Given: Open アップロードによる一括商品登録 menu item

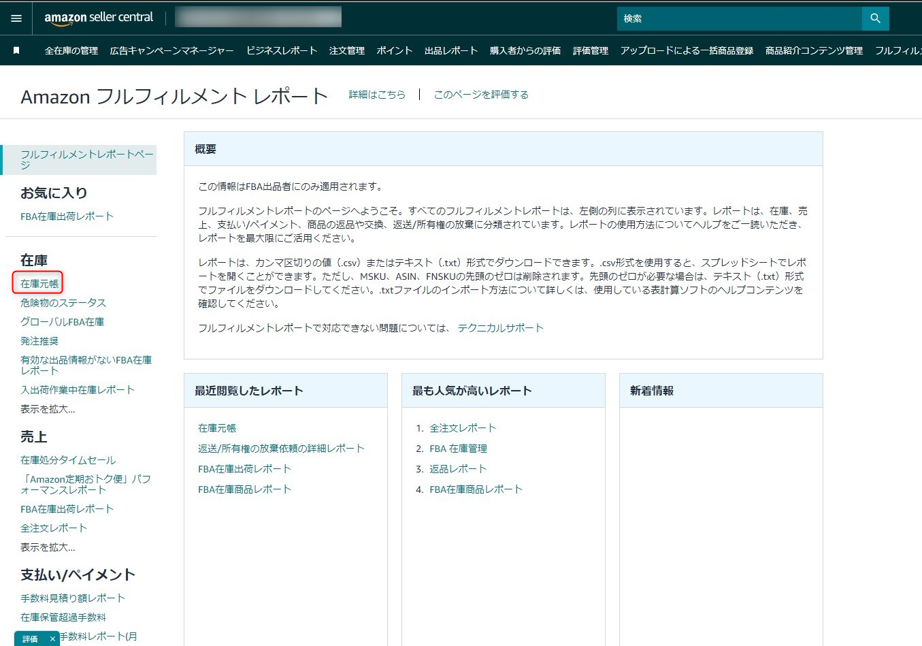Looking at the screenshot, I should coord(687,50).
